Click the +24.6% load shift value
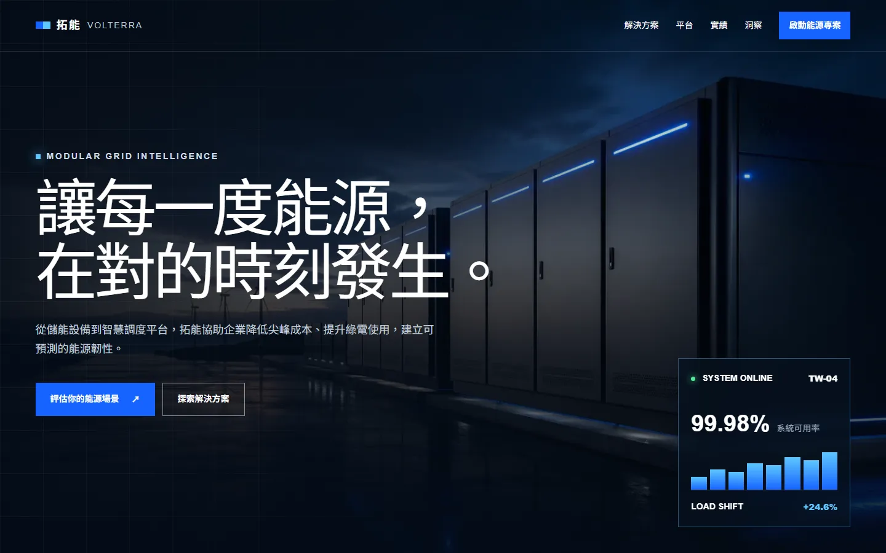 (x=820, y=507)
